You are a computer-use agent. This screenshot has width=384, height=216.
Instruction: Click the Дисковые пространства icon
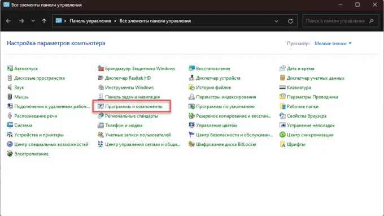pyautogui.click(x=10, y=78)
